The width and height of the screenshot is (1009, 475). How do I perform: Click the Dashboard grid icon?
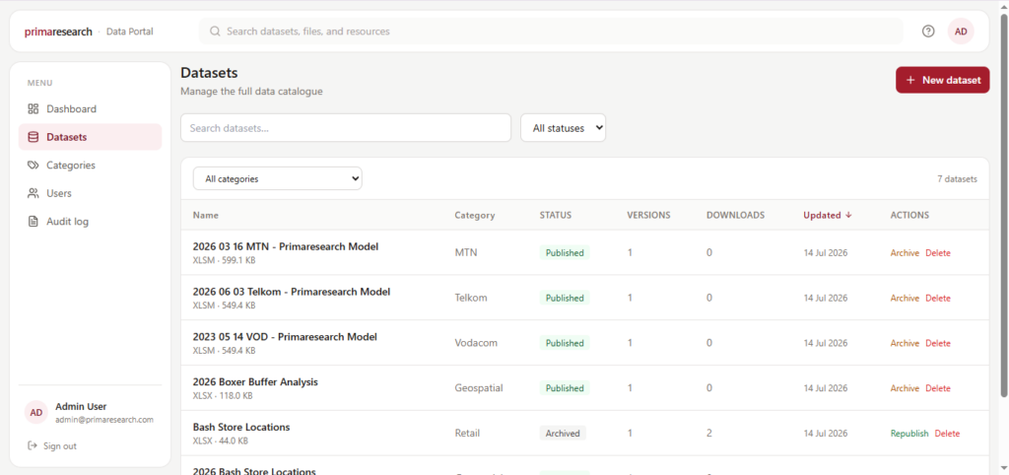coord(34,108)
